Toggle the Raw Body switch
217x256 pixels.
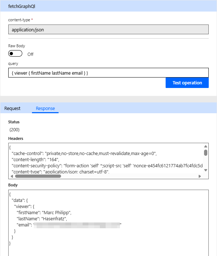click(15, 53)
